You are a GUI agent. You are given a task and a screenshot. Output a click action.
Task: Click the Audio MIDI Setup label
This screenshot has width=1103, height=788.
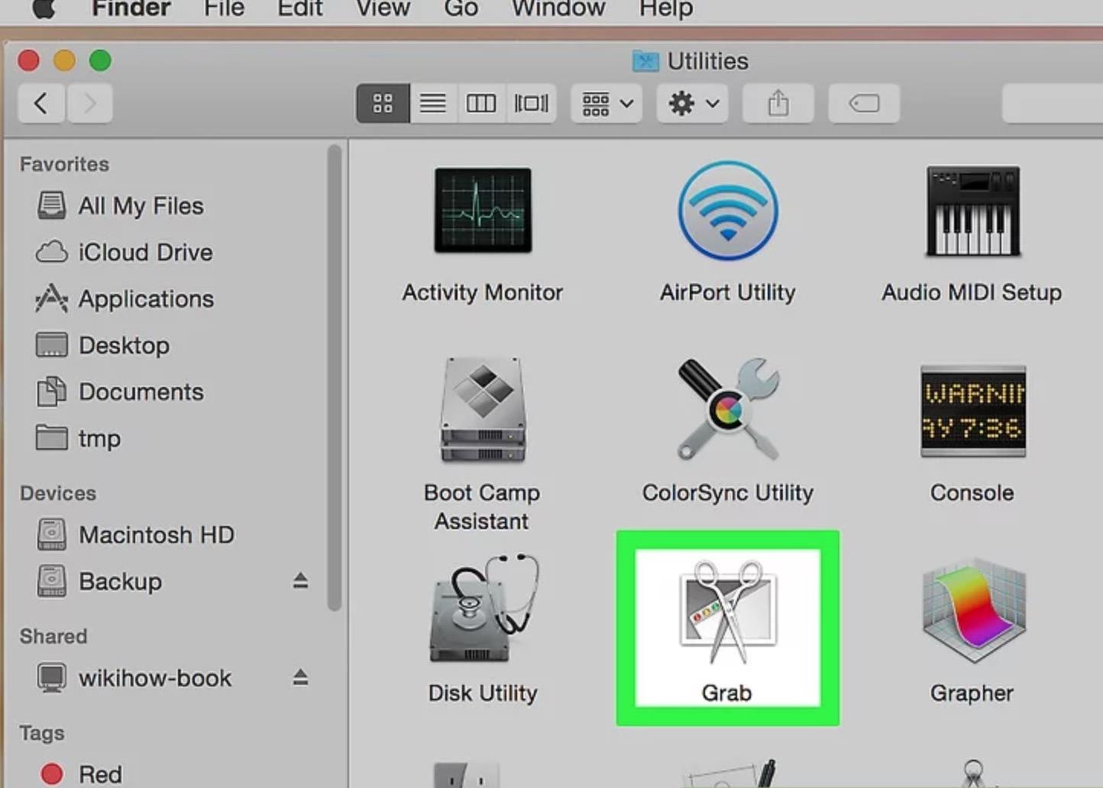972,292
